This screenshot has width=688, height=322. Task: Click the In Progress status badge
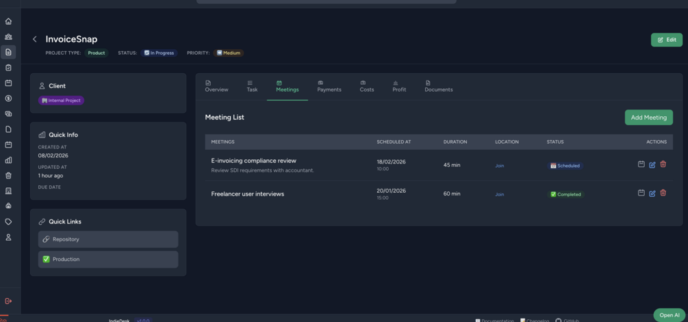click(x=159, y=53)
